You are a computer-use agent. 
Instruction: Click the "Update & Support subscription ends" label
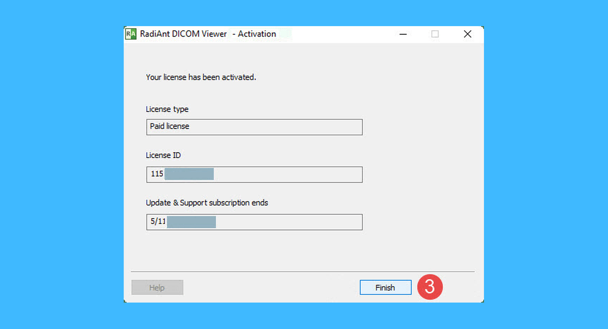coord(207,203)
